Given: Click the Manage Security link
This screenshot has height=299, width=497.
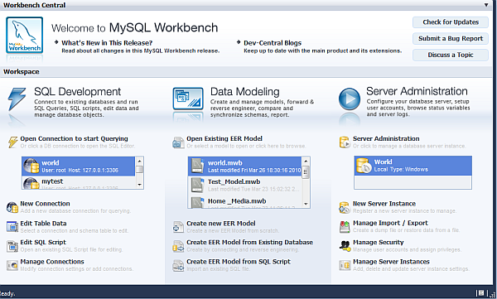Looking at the screenshot, I should click(x=379, y=242).
